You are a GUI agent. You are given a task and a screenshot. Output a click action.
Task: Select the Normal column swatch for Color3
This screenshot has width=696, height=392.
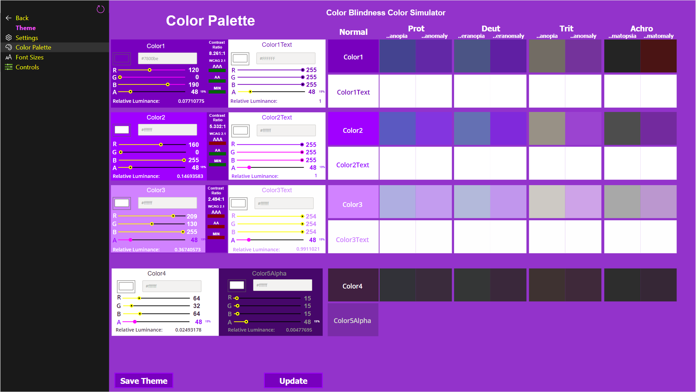click(x=353, y=201)
